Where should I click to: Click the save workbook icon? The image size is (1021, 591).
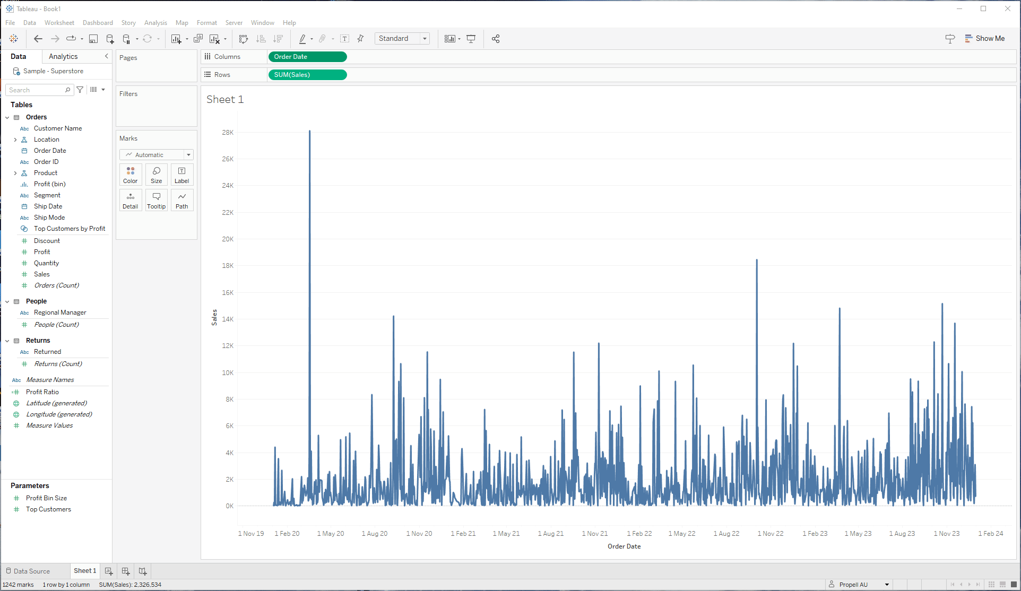pyautogui.click(x=93, y=39)
